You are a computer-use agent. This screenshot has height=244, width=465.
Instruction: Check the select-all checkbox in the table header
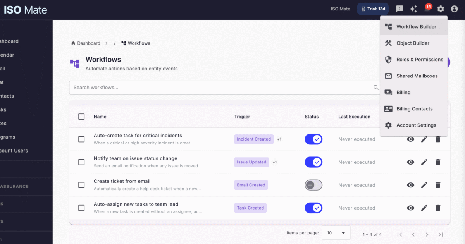[x=81, y=116]
